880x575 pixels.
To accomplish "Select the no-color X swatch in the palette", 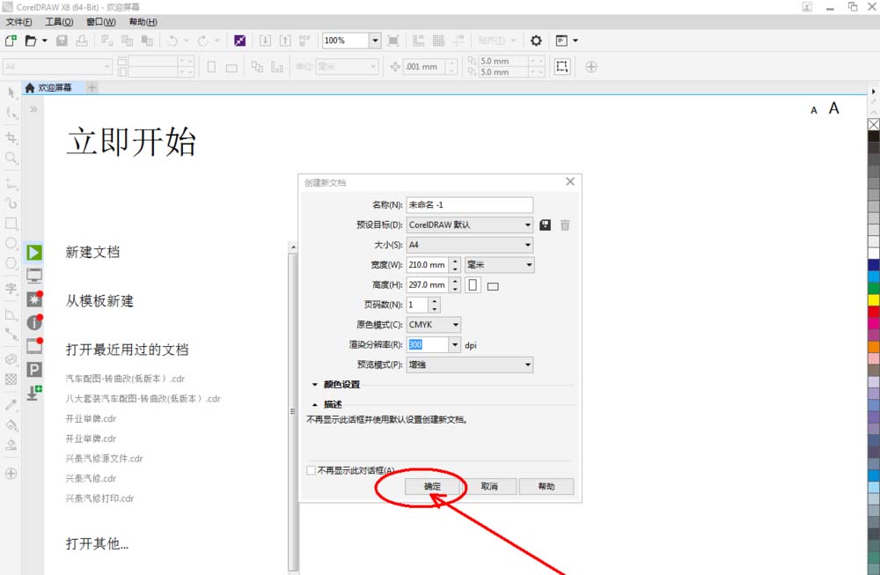I will [874, 124].
